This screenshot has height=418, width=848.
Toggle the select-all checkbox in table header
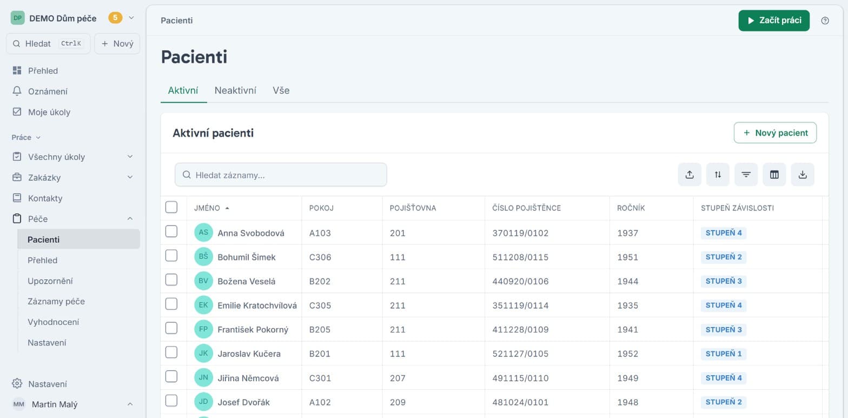click(171, 207)
